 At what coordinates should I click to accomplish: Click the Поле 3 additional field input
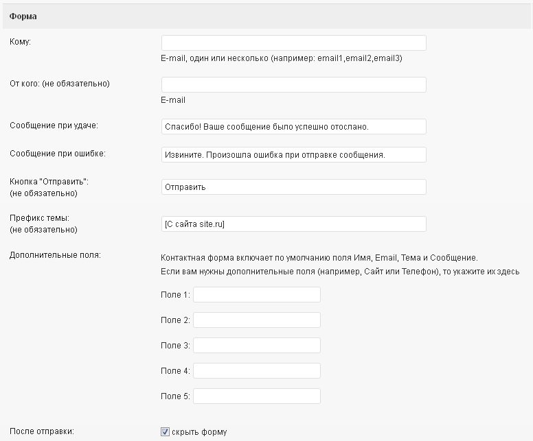(x=257, y=345)
